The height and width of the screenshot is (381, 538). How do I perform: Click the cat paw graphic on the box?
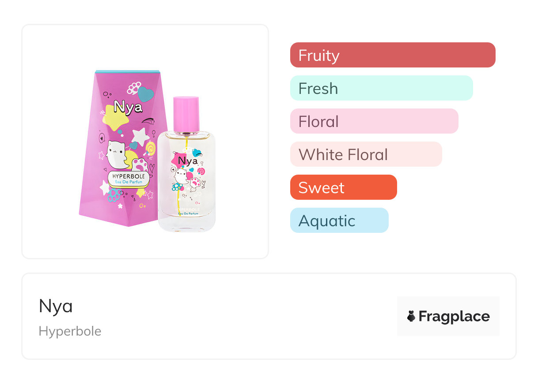point(140,165)
